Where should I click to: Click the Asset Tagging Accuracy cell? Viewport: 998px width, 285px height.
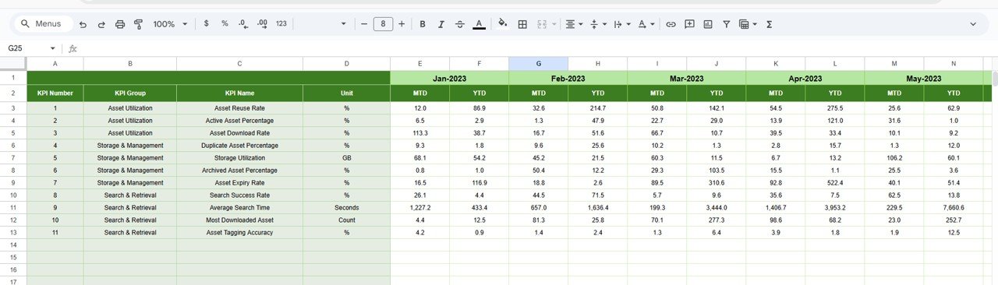point(239,233)
